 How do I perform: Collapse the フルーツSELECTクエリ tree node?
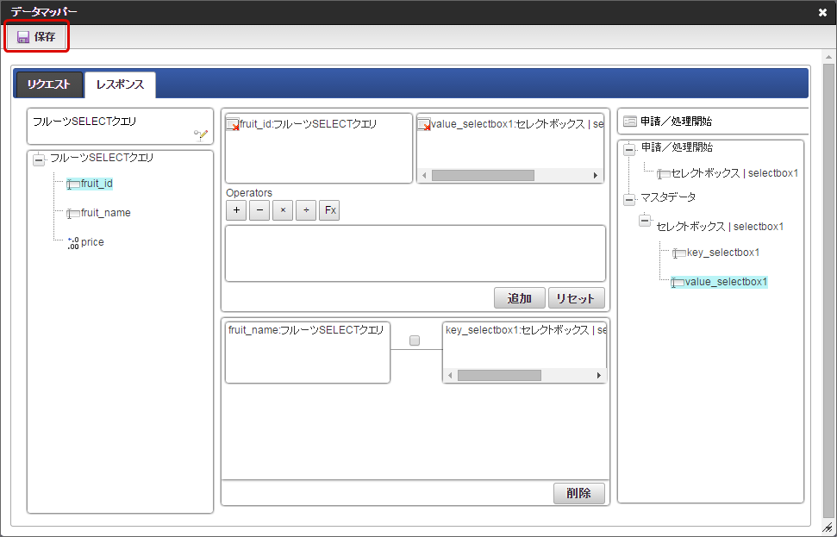click(x=39, y=159)
